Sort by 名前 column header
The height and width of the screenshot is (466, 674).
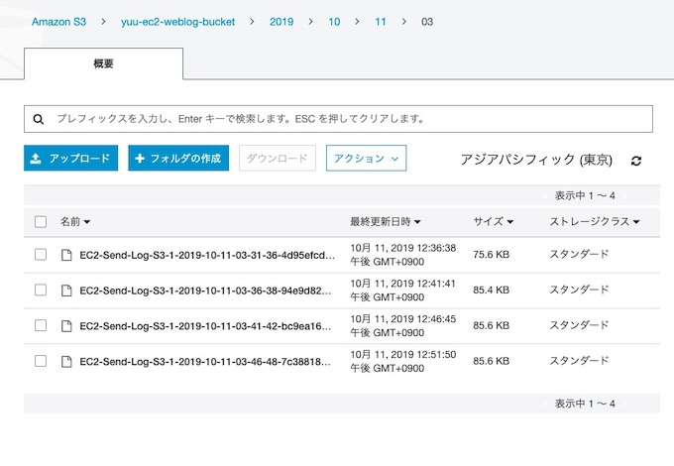point(74,222)
